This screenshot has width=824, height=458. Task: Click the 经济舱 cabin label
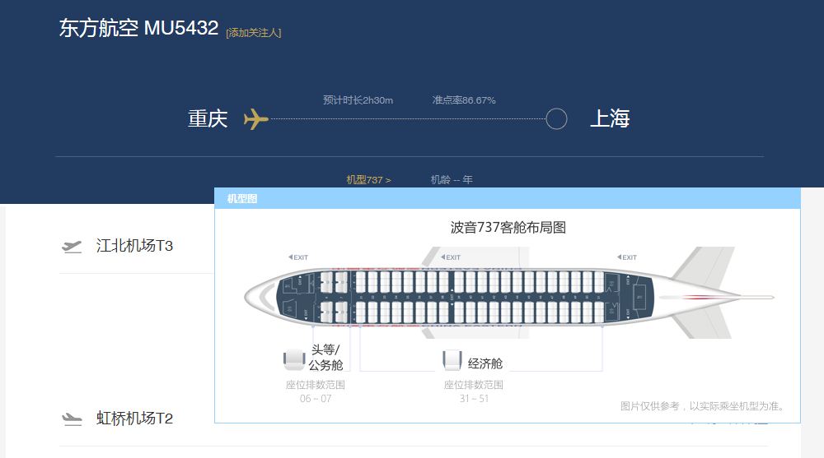tap(485, 363)
